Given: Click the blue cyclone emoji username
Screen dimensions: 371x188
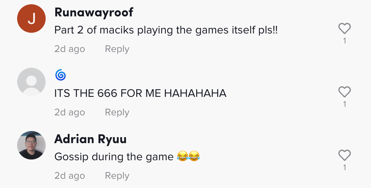Looking at the screenshot, I should point(60,75).
